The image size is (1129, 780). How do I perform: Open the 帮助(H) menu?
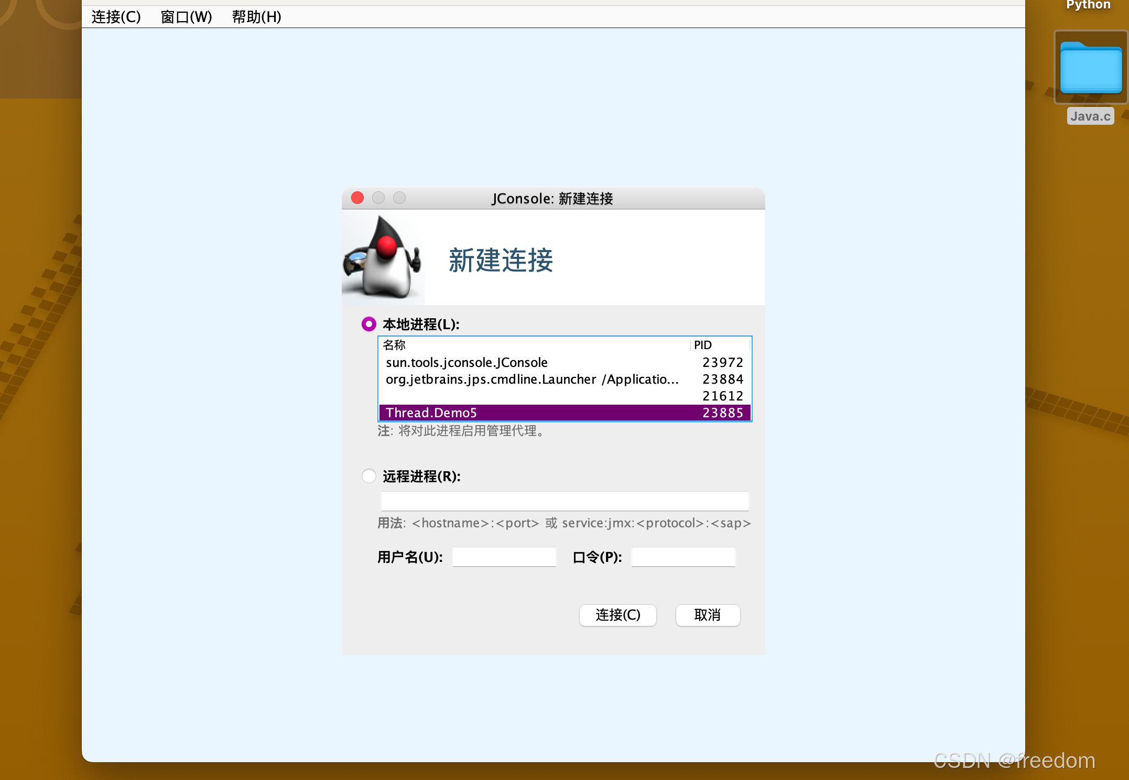click(x=256, y=17)
